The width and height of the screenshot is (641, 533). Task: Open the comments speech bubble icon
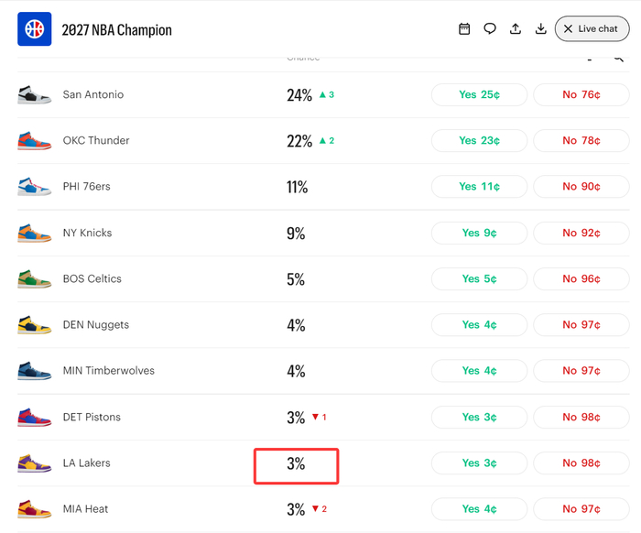490,28
